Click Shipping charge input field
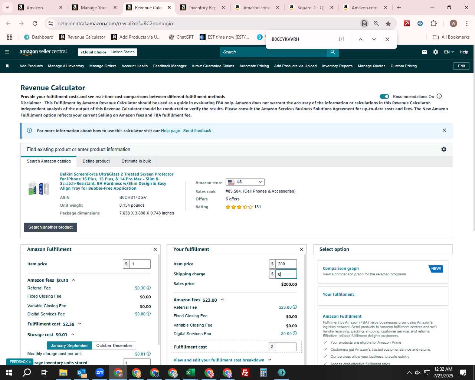Viewport: 475px width, 380px height. [x=286, y=274]
